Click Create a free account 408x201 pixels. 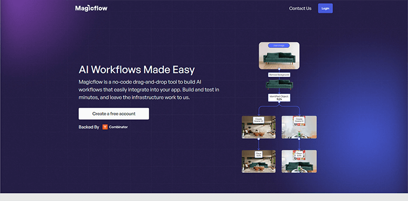click(x=113, y=113)
